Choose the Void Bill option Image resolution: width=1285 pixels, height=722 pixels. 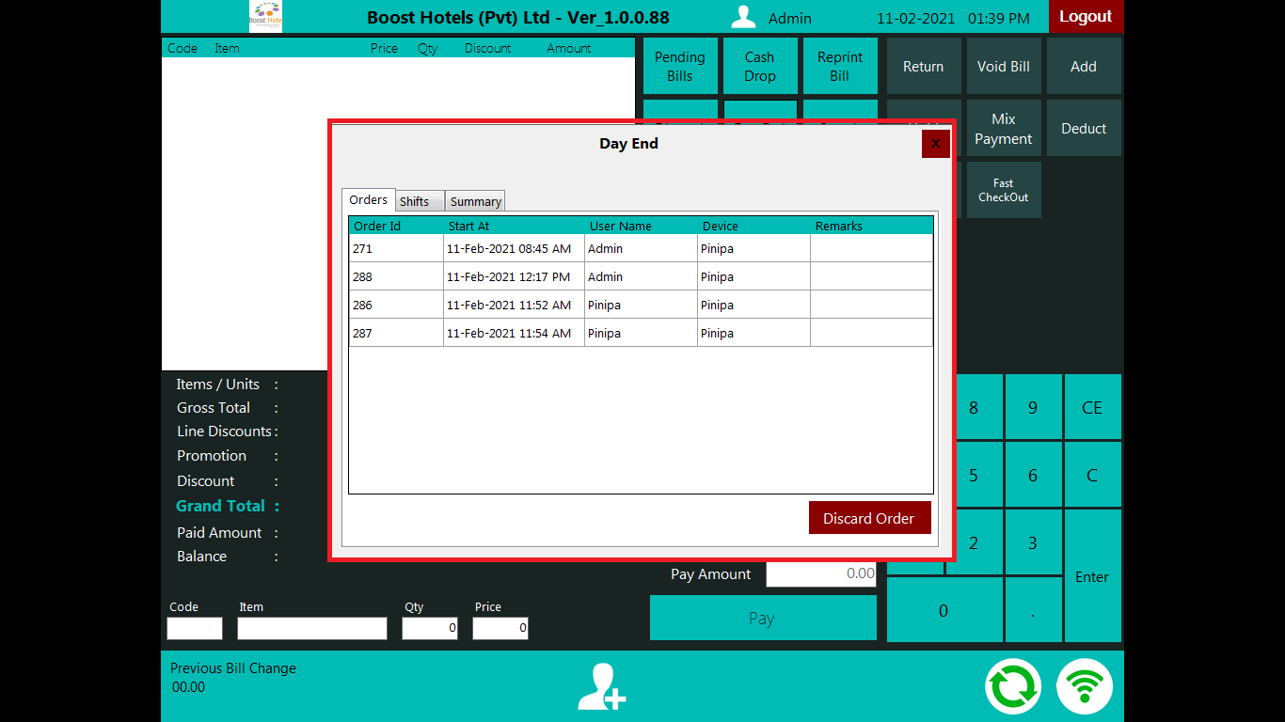(x=1003, y=67)
